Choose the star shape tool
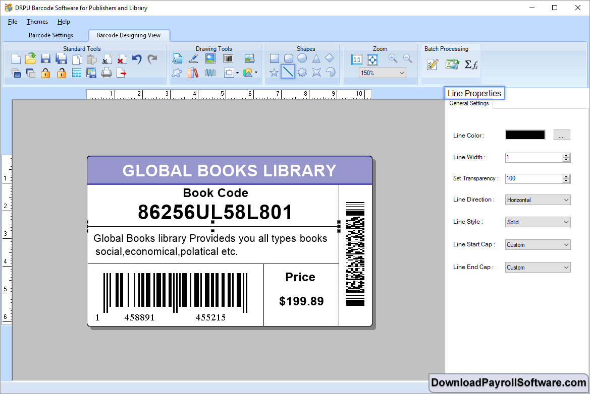Screen dimensions: 590x394 pyautogui.click(x=274, y=73)
